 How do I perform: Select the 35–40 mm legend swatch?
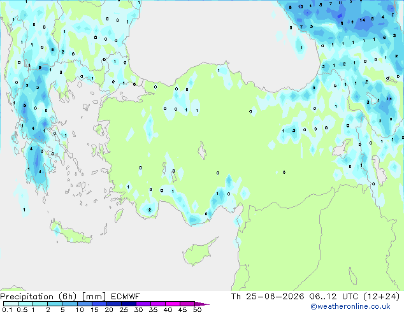click(x=157, y=304)
